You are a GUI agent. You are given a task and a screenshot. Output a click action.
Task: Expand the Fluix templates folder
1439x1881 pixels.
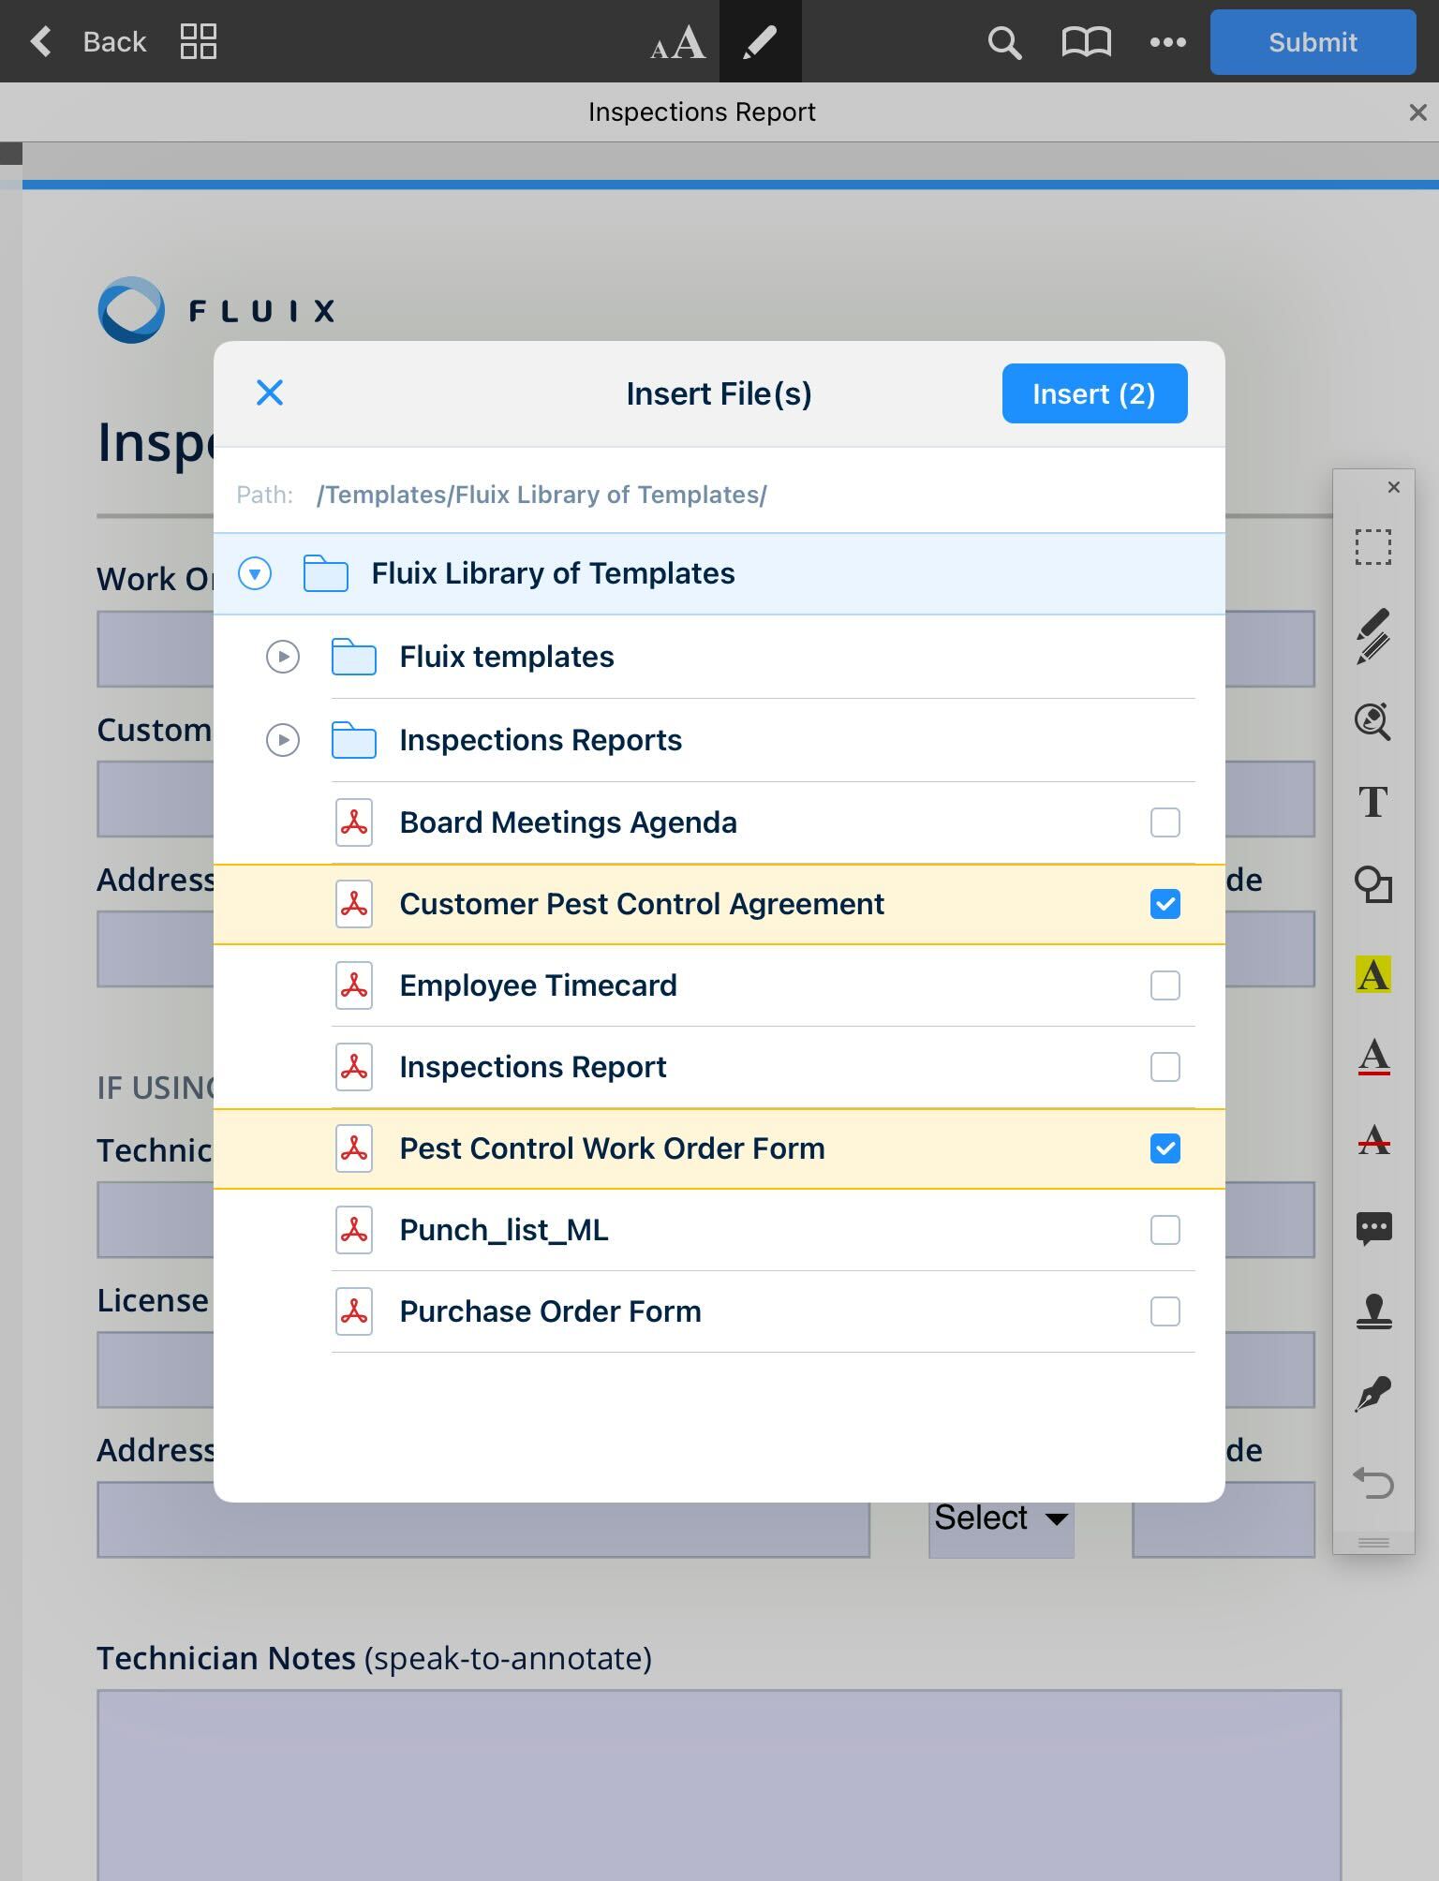[283, 657]
